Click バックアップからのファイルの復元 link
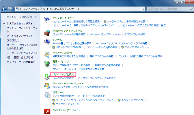This screenshot has width=194, height=115. [x=97, y=78]
